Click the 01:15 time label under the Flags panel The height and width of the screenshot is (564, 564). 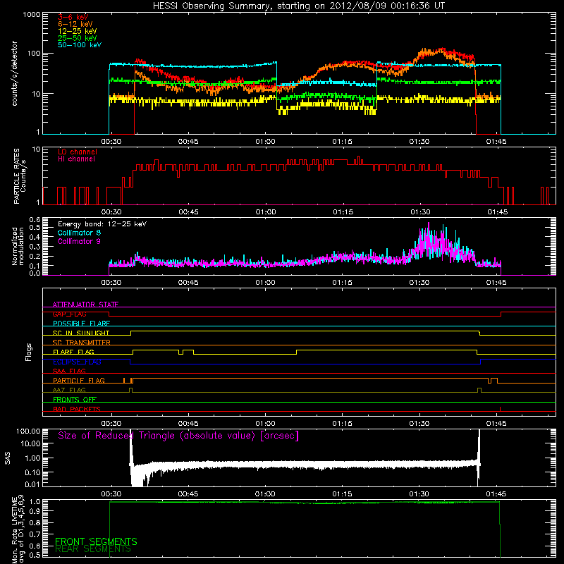[343, 424]
